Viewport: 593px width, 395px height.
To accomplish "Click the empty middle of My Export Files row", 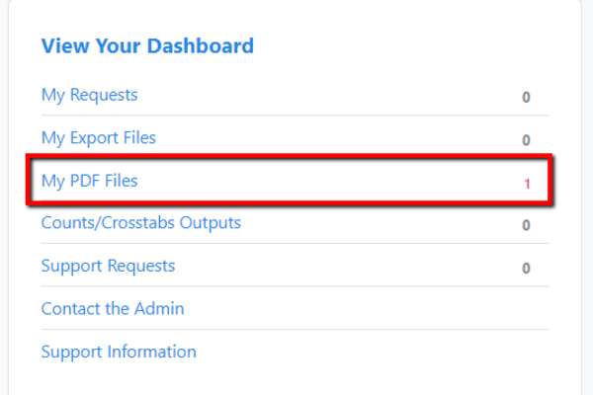I will tap(337, 138).
